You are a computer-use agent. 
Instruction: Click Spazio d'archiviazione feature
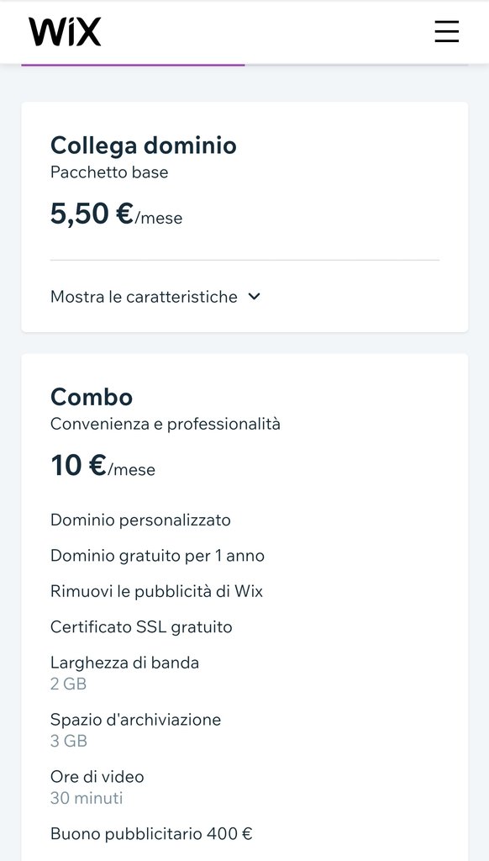(x=135, y=720)
